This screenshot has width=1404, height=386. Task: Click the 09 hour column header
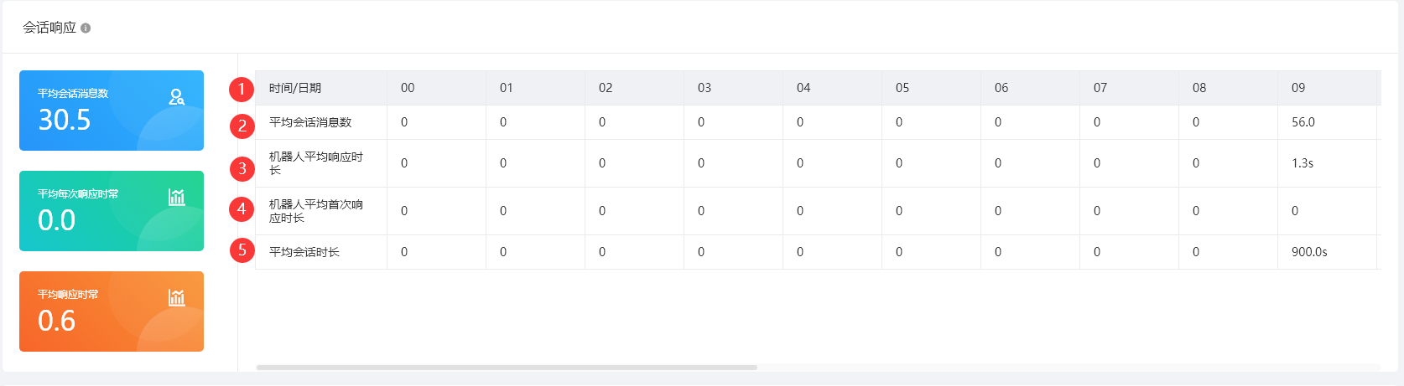pyautogui.click(x=1298, y=88)
